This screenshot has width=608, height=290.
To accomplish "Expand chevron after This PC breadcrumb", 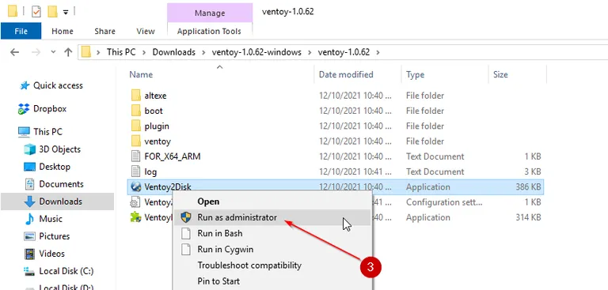I will click(x=144, y=52).
